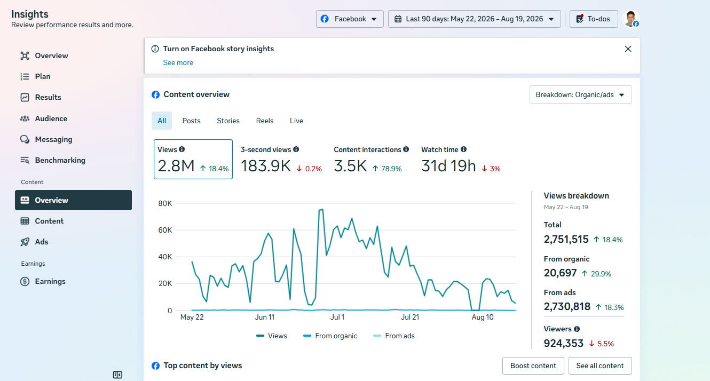Toggle the From organic legend series
Viewport: 710px width, 381px height.
[x=330, y=336]
